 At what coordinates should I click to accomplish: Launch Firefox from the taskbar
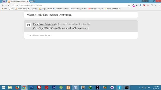(17, 88)
